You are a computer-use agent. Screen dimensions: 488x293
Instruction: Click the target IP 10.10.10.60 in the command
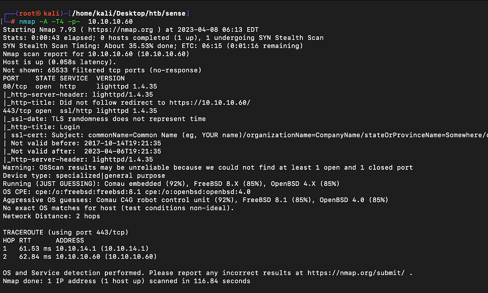click(x=111, y=22)
